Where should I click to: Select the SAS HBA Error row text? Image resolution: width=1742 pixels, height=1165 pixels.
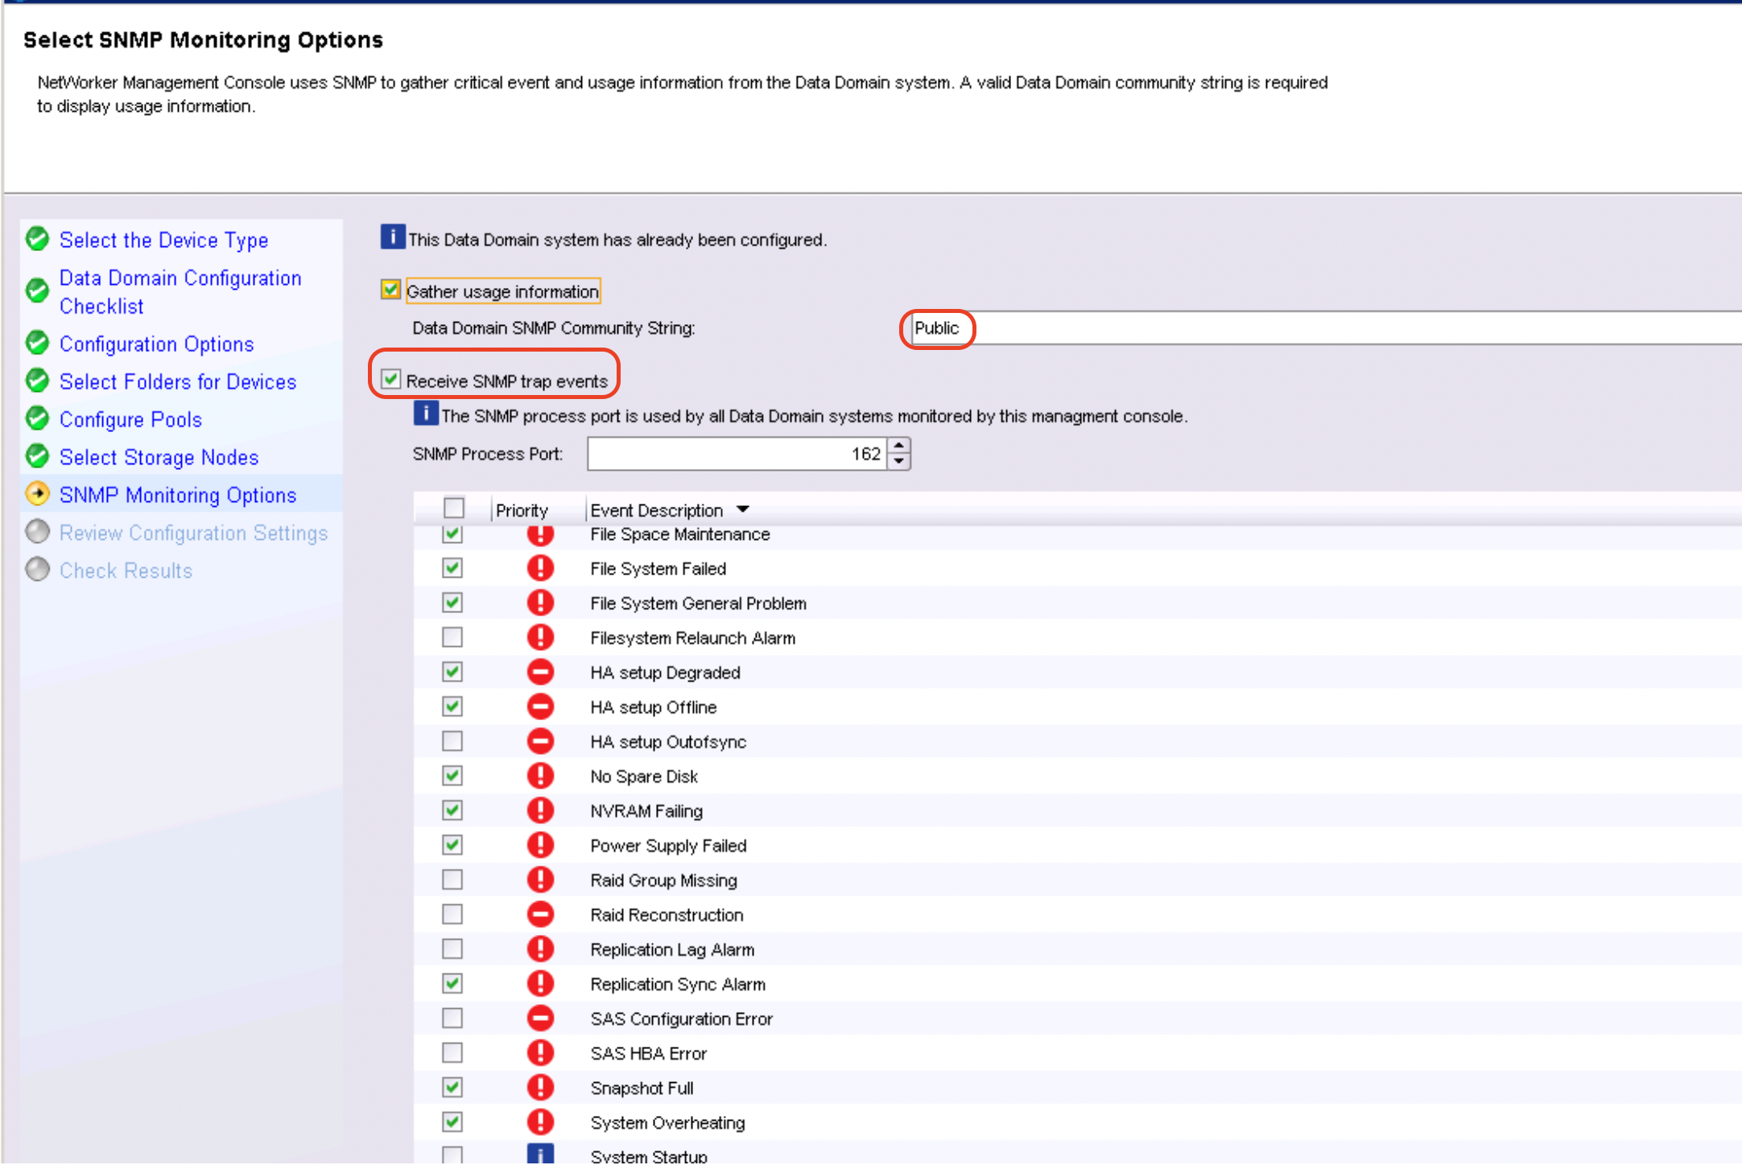pyautogui.click(x=648, y=1053)
